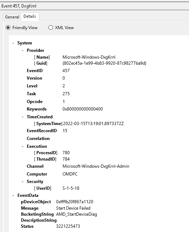
Task: Click the DescriptionString label
Action: pyautogui.click(x=39, y=220)
